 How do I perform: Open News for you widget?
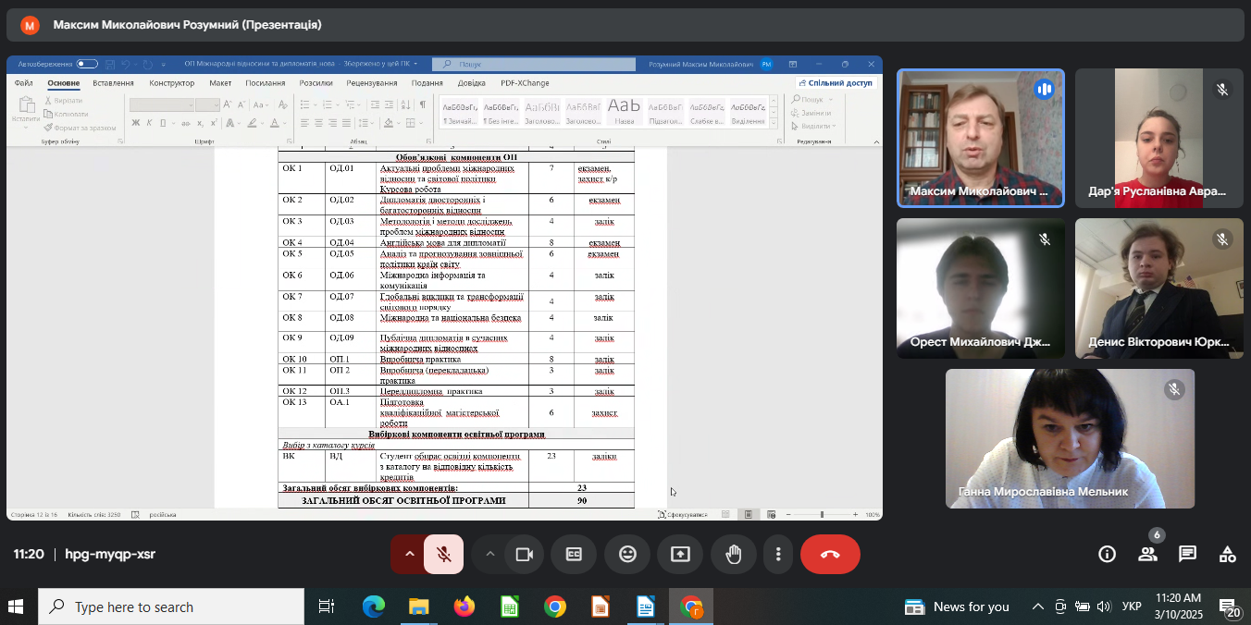(957, 607)
